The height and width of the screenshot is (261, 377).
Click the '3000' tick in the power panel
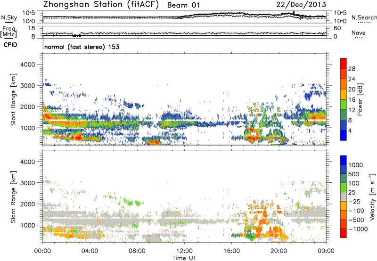pyautogui.click(x=28, y=86)
